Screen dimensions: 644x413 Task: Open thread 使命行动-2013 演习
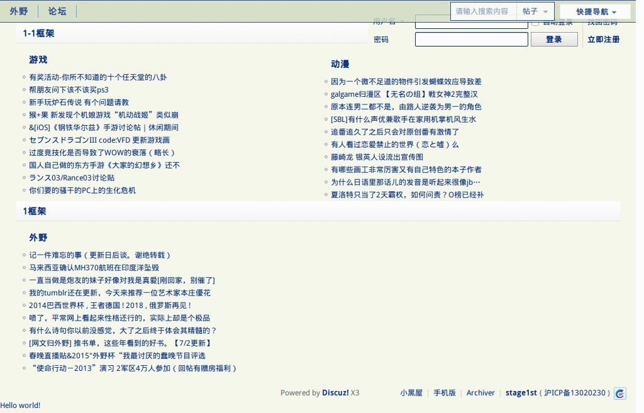pos(133,368)
